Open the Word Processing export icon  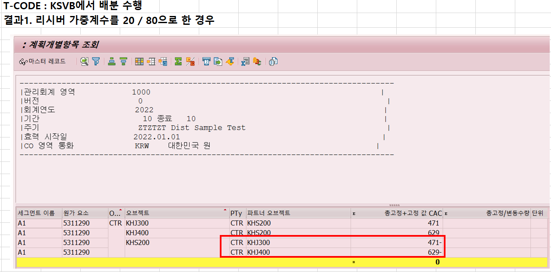click(x=206, y=61)
